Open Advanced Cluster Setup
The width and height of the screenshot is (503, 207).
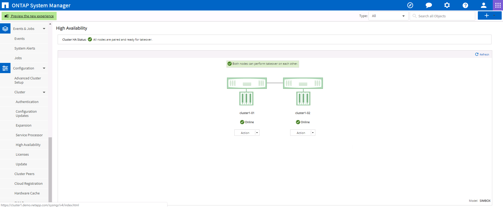(x=28, y=80)
